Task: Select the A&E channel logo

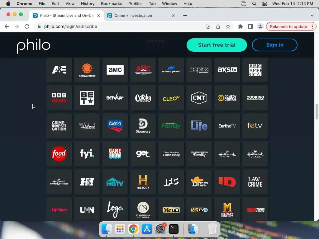Action: (59, 70)
